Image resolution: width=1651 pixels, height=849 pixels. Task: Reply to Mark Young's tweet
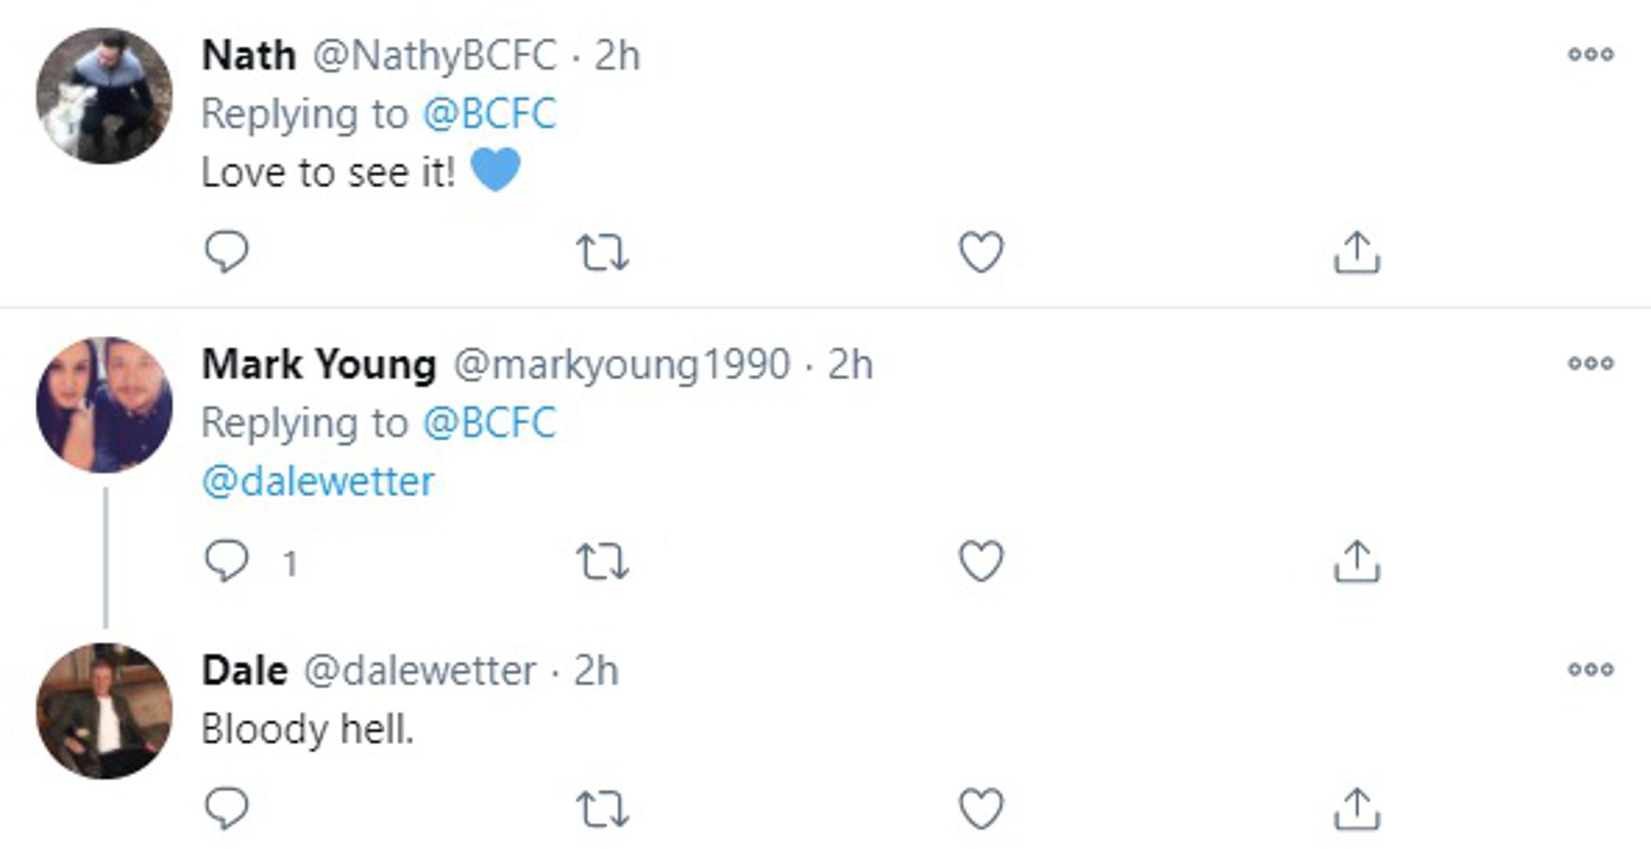(226, 561)
